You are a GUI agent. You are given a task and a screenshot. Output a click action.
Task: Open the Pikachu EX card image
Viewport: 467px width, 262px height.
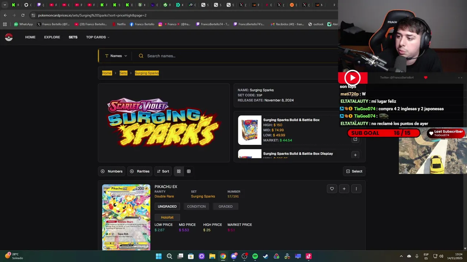point(126,217)
